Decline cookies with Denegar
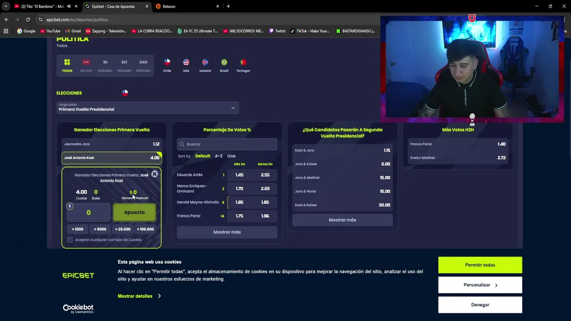 tap(480, 305)
